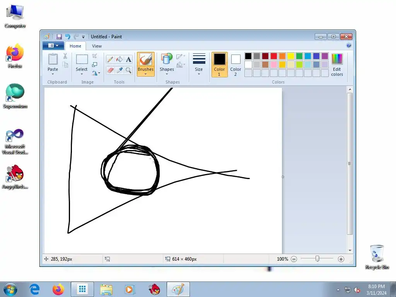The image size is (396, 297).
Task: Open Microsoft Visual Studio desktop shortcut
Action: point(15,142)
